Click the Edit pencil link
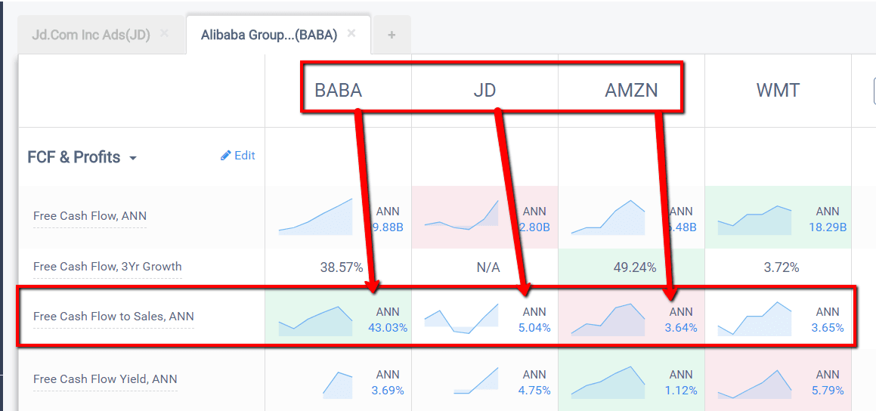The height and width of the screenshot is (411, 876). tap(238, 156)
